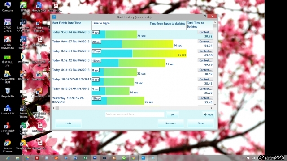This screenshot has width=287, height=161.
Task: Click Contest button for 8:59:34 PM boot
Action: (205, 51)
